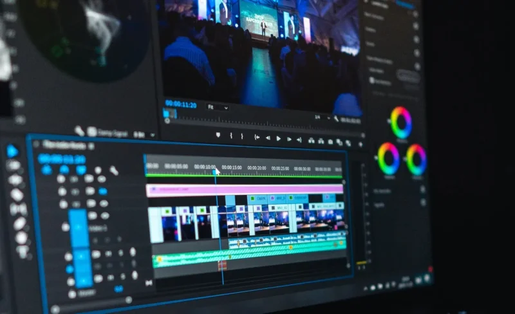Click the Shadows color wheel
515x314 pixels.
pyautogui.click(x=389, y=158)
